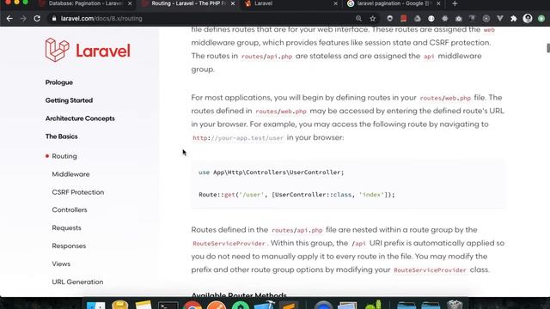Open a new browser tab with the plus button

pos(455,3)
